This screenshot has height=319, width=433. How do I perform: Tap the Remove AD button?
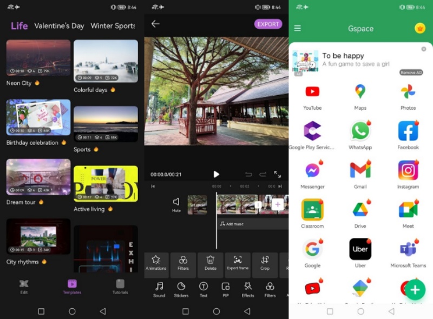click(411, 72)
